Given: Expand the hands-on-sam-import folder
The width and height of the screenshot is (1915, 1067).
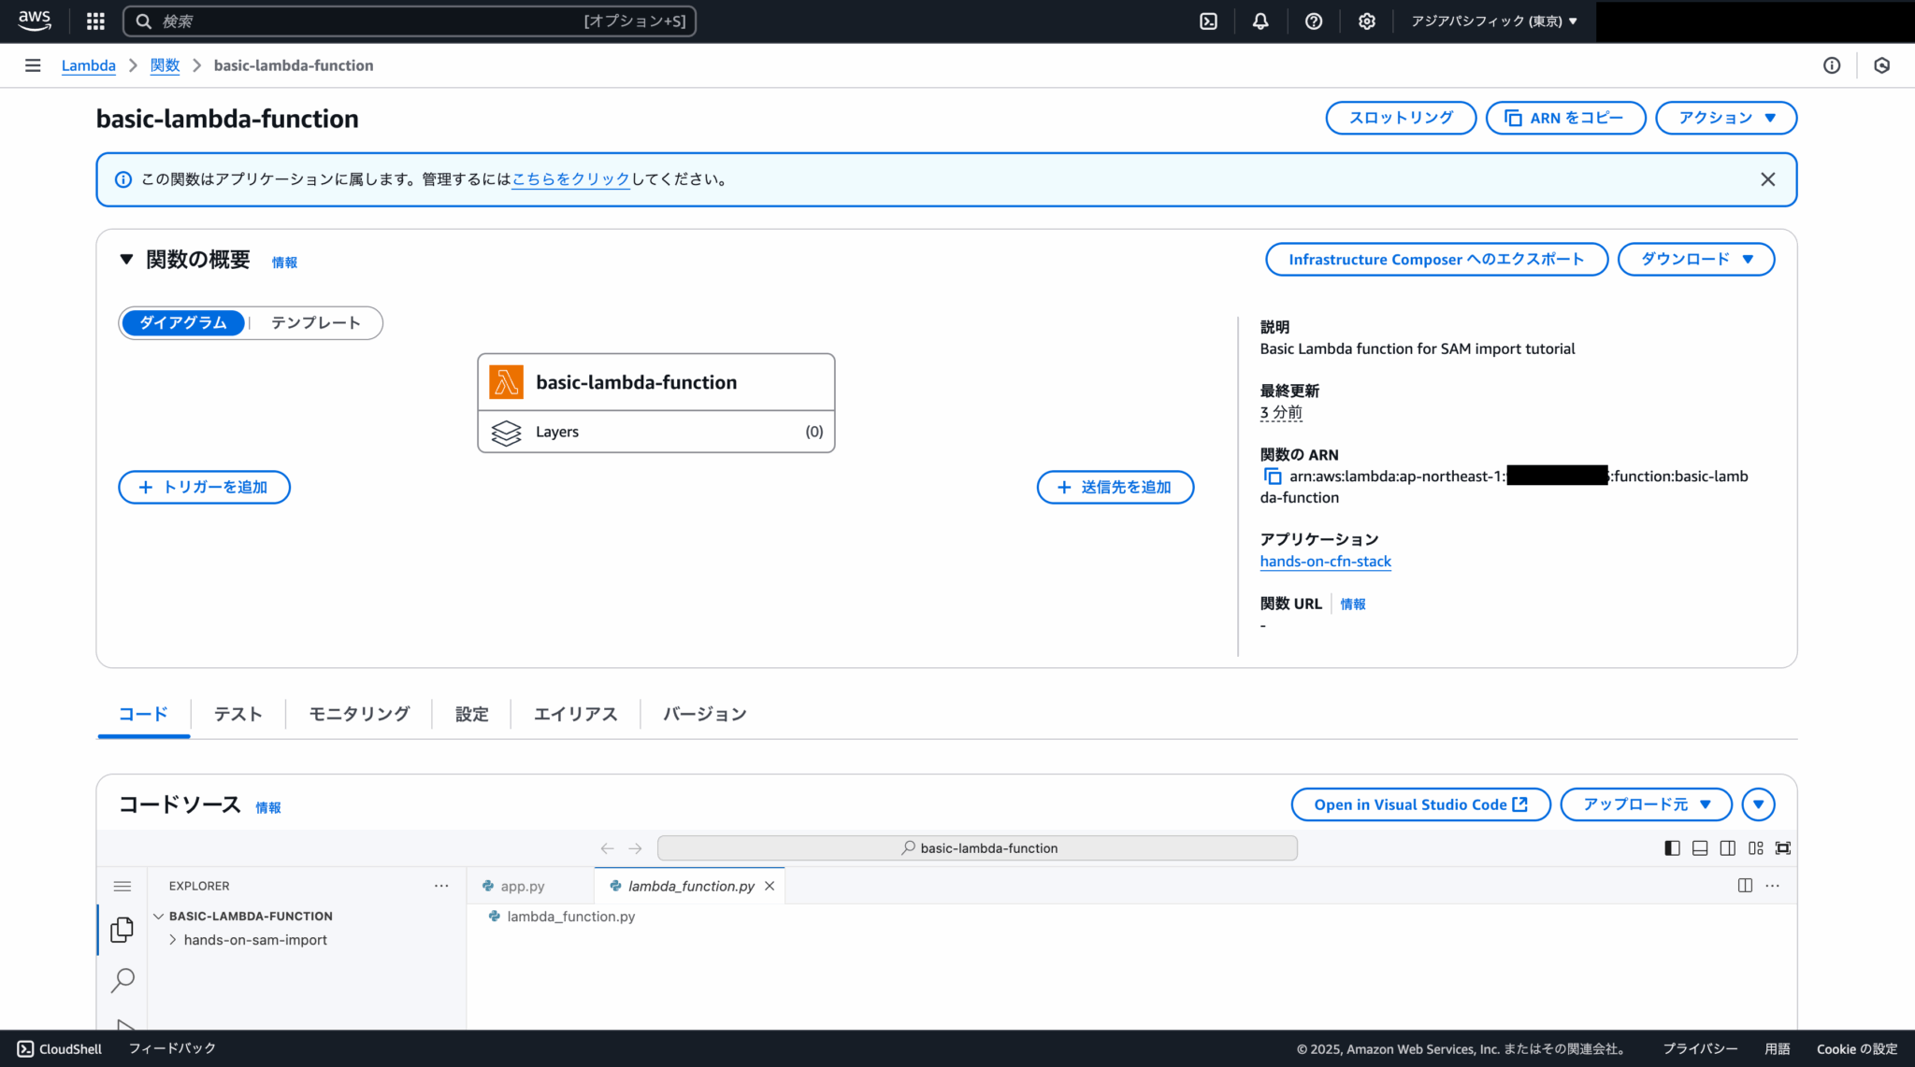Looking at the screenshot, I should pyautogui.click(x=173, y=940).
